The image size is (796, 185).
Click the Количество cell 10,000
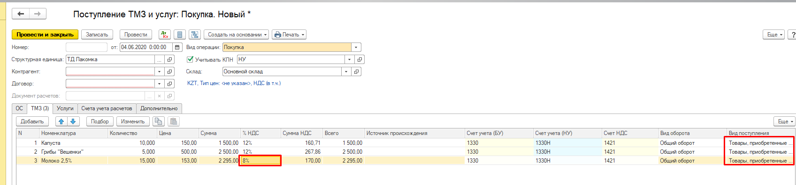tap(132, 143)
